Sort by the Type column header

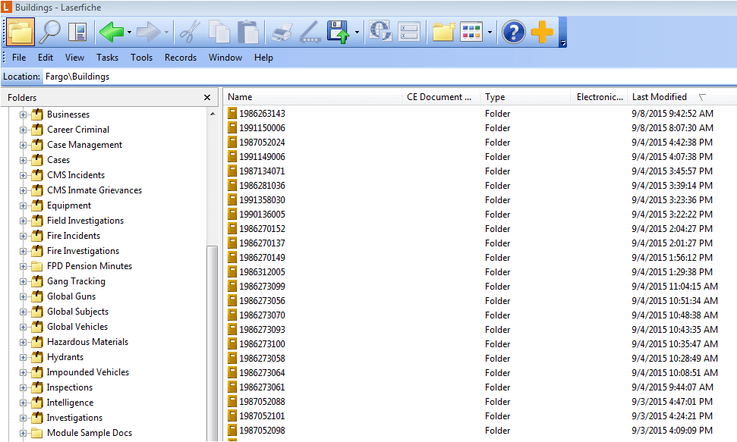click(525, 97)
